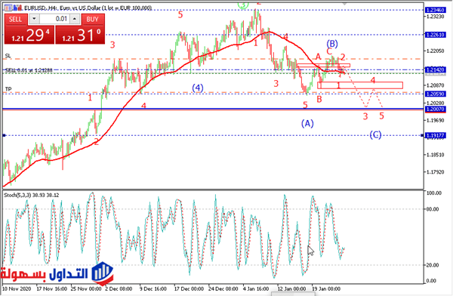Click the Stoch(5,3,3) indicator label

pos(32,196)
